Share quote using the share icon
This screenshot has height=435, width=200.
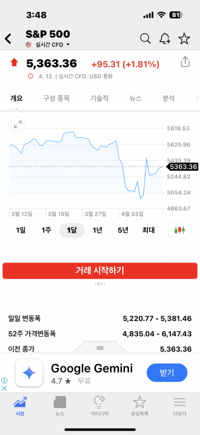[x=185, y=62]
